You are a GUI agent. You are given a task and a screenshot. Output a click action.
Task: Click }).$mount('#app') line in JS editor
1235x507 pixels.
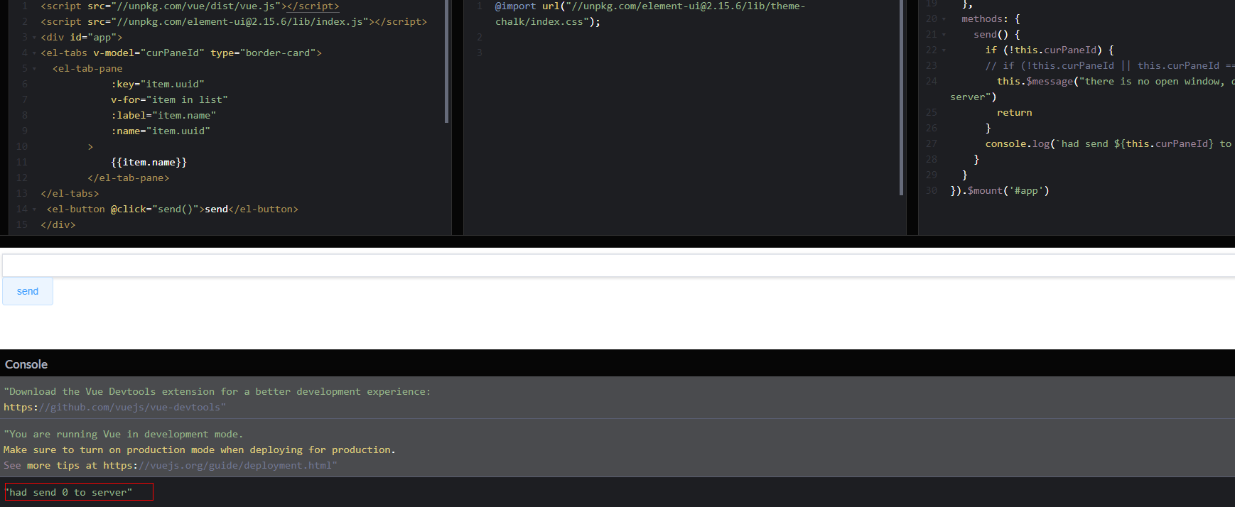(1000, 191)
